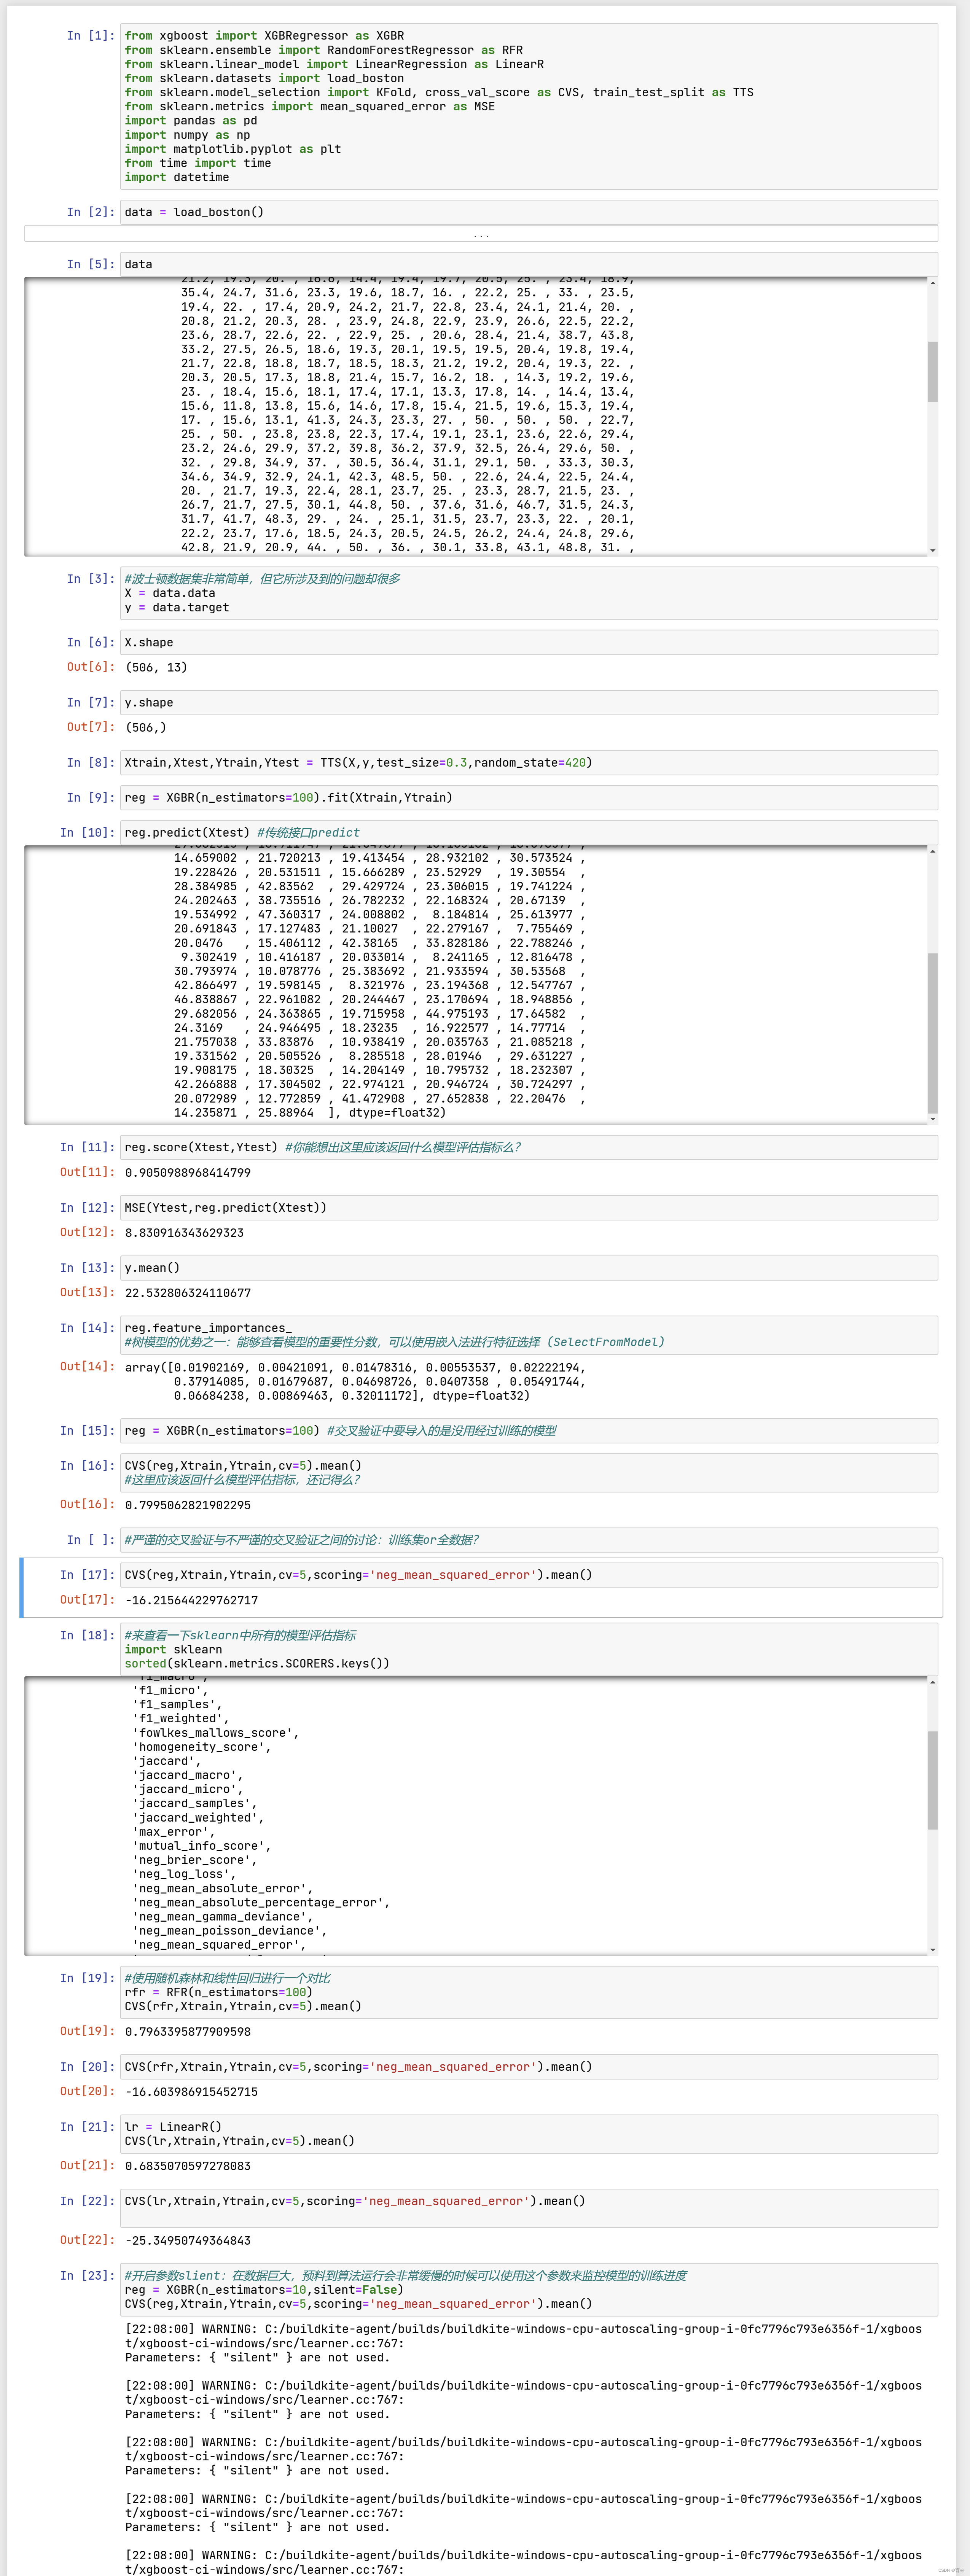Select the silent=False XGBR cell In [23]
This screenshot has width=970, height=2576.
529,2289
